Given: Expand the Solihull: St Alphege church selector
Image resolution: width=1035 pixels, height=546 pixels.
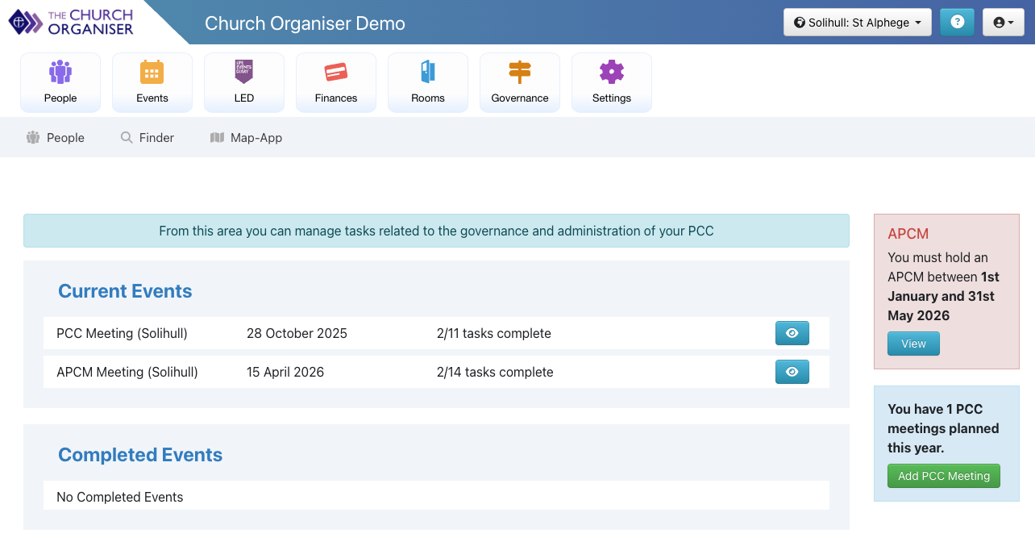Looking at the screenshot, I should coord(857,22).
